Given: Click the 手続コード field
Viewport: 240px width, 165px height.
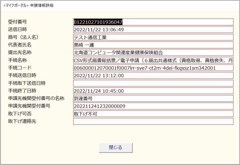Looking at the screenshot, I should 153,68.
